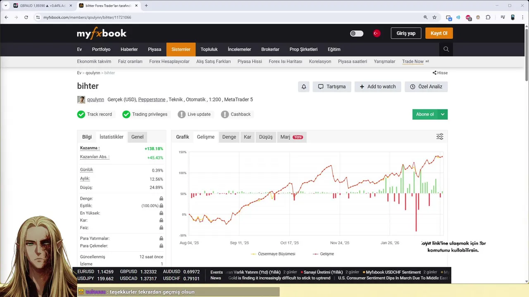
Task: Bookmark this page with the star icon
Action: pos(434,17)
